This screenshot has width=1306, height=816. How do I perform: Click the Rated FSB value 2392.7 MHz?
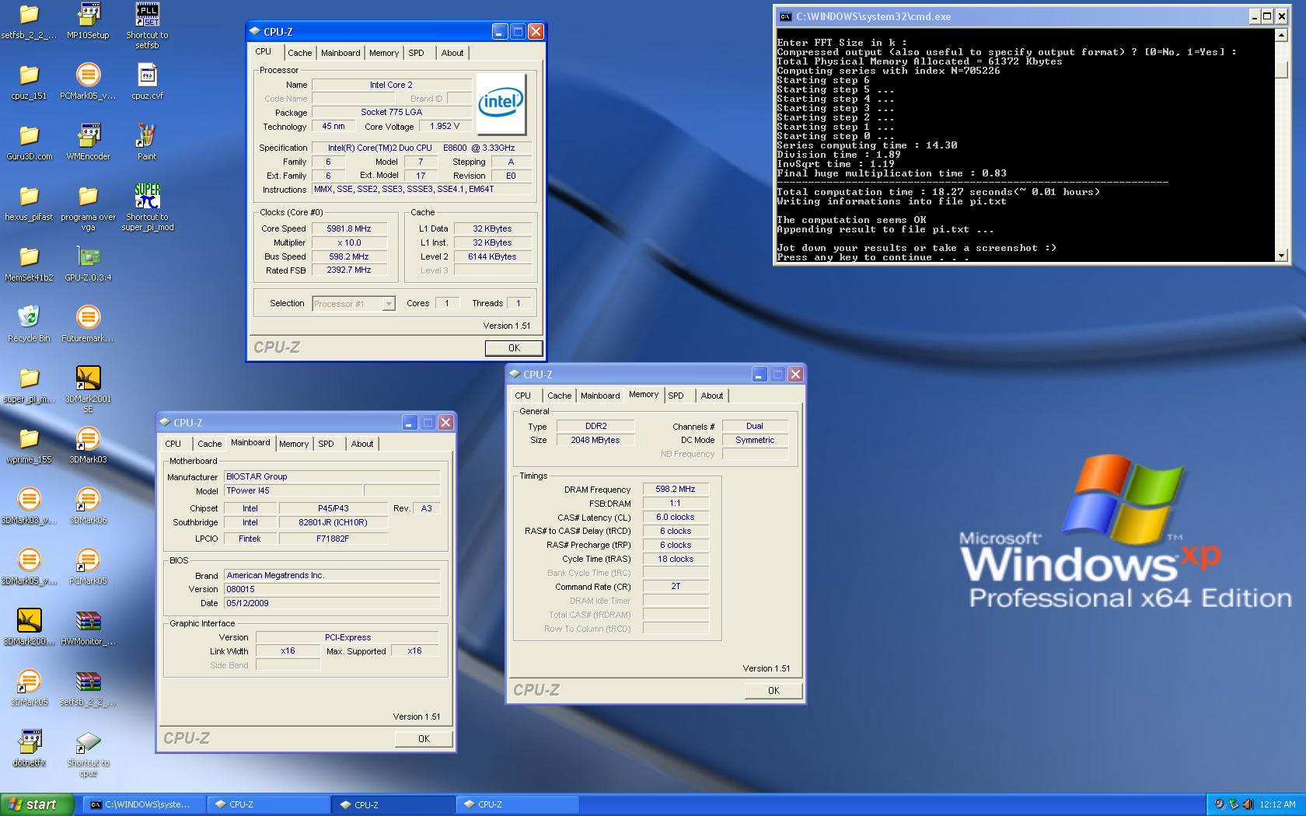click(x=349, y=270)
